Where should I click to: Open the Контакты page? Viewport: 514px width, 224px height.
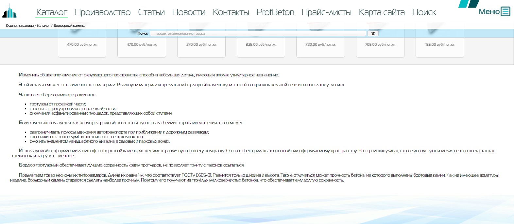click(x=231, y=12)
